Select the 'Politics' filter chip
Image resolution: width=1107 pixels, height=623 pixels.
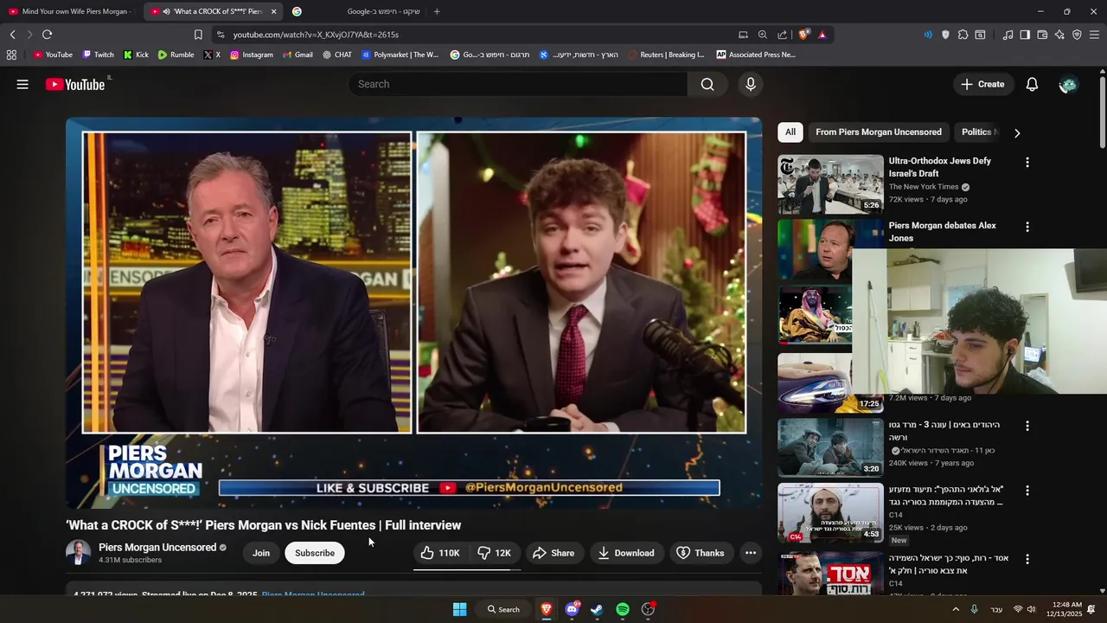[977, 132]
